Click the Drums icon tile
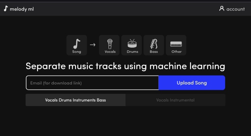This screenshot has height=136, width=251. click(131, 45)
